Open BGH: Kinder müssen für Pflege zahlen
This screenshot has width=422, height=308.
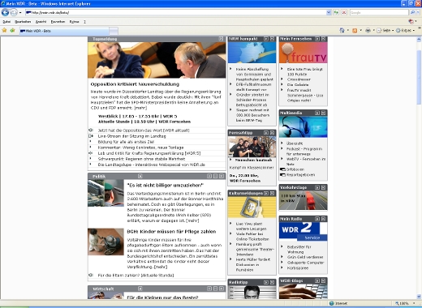171,232
